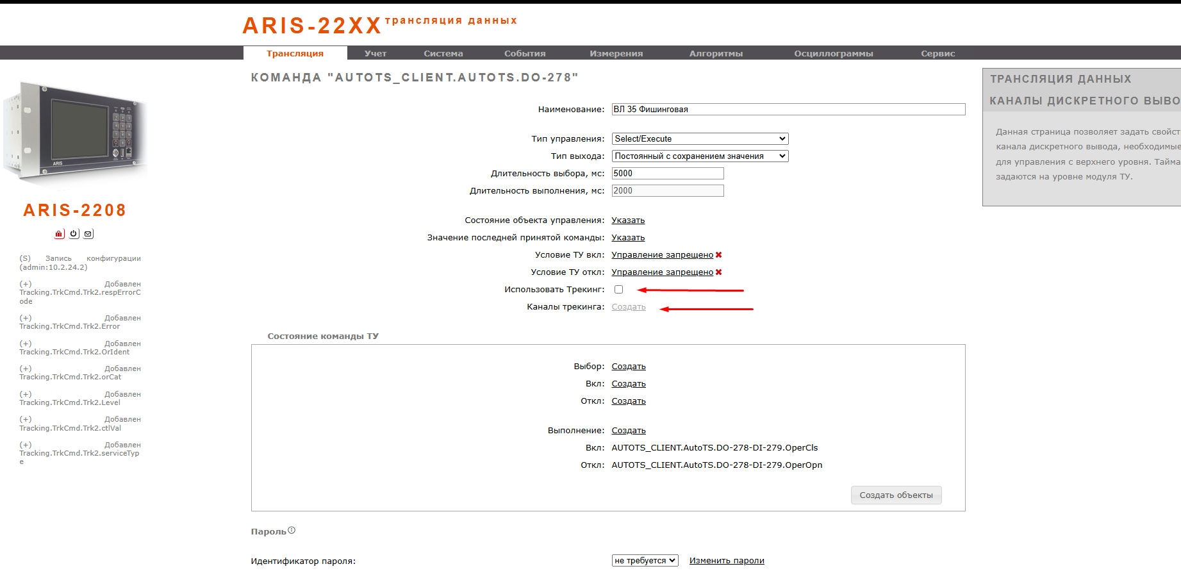Open the Измерения menu tab

point(616,53)
